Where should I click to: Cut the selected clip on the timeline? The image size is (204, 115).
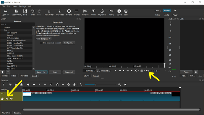(x=10, y=85)
